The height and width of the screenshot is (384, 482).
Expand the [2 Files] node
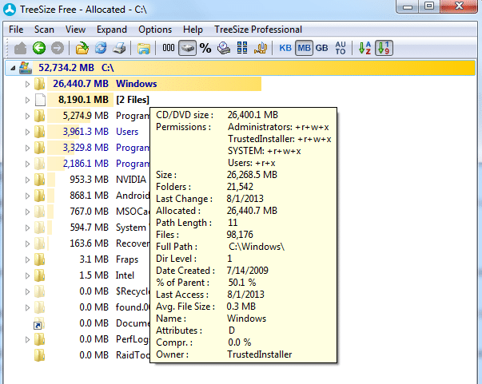coord(27,100)
